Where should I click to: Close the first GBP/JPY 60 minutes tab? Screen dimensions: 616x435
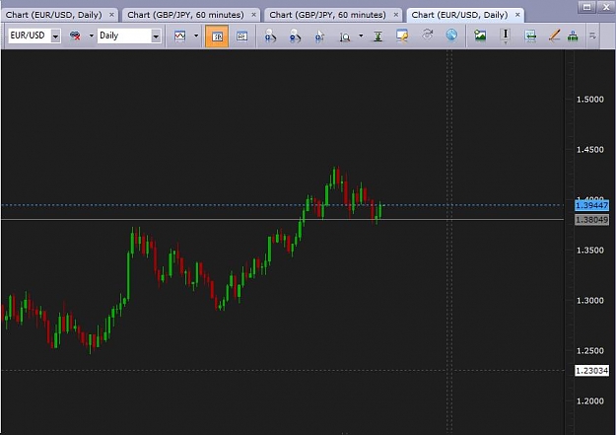point(253,15)
